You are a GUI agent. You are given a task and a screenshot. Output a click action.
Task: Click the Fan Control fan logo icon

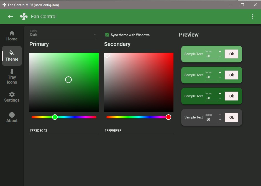[x=24, y=16]
